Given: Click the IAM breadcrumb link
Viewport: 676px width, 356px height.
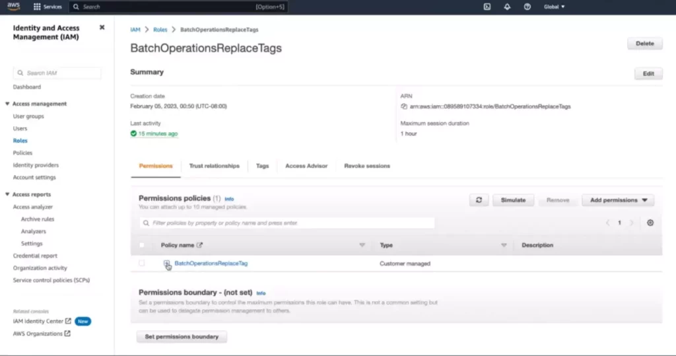Looking at the screenshot, I should click(x=135, y=30).
